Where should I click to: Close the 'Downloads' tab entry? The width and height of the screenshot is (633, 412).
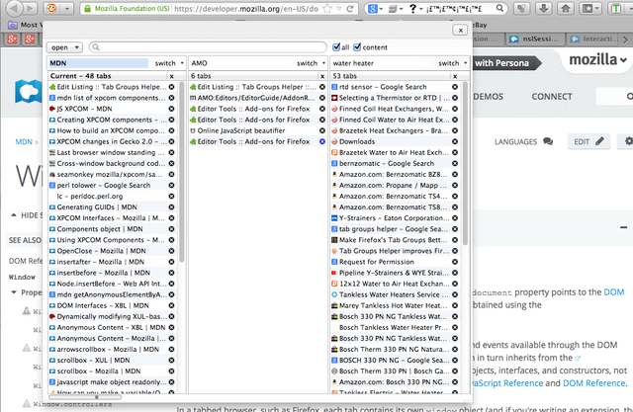(455, 141)
